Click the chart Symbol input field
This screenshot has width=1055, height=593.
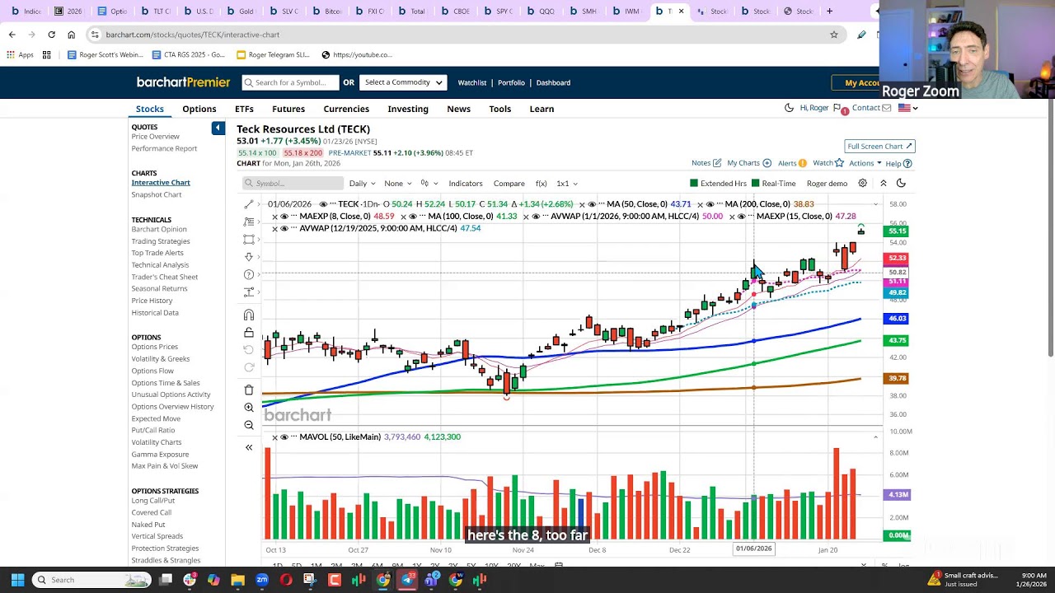pyautogui.click(x=293, y=184)
